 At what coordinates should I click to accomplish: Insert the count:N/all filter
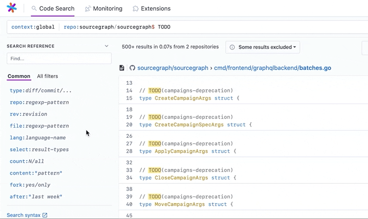click(x=27, y=161)
